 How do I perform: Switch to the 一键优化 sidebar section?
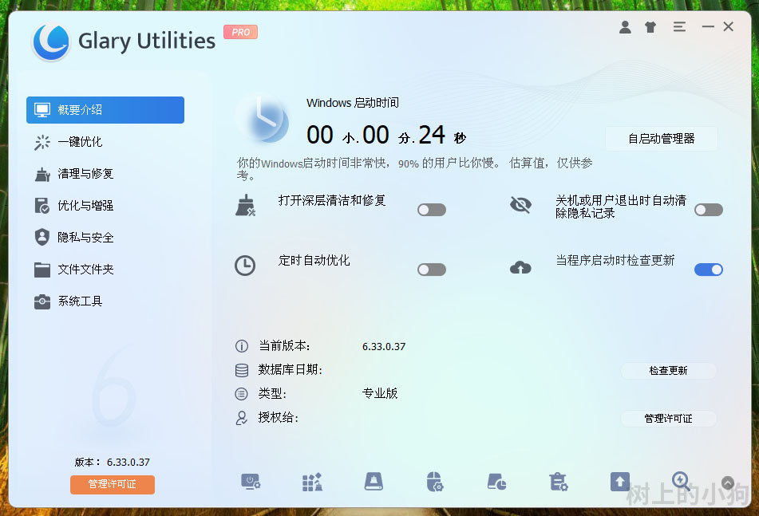[80, 142]
